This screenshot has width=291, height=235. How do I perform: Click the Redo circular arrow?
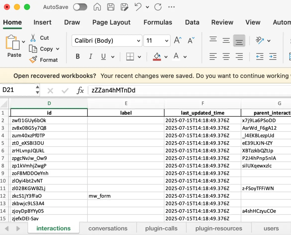(x=158, y=7)
